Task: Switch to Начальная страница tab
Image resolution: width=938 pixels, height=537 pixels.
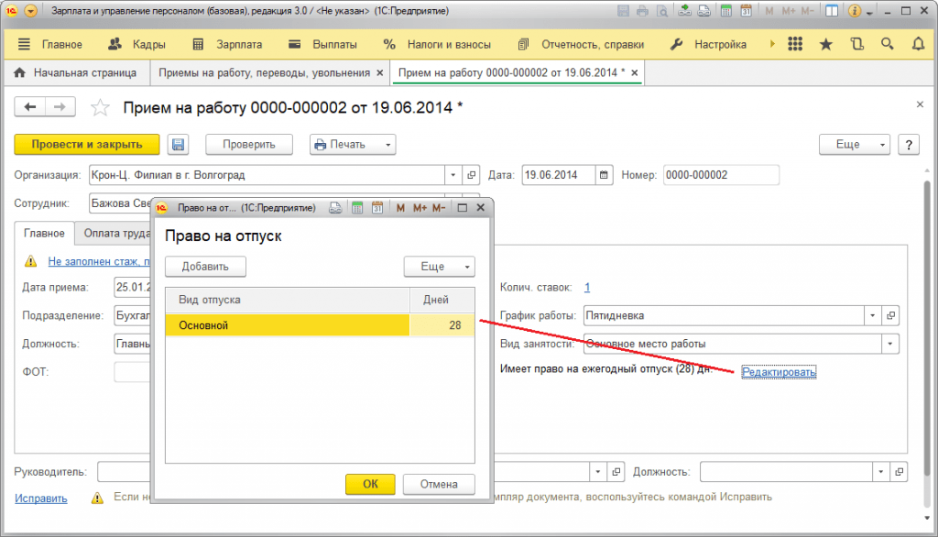Action: [75, 72]
